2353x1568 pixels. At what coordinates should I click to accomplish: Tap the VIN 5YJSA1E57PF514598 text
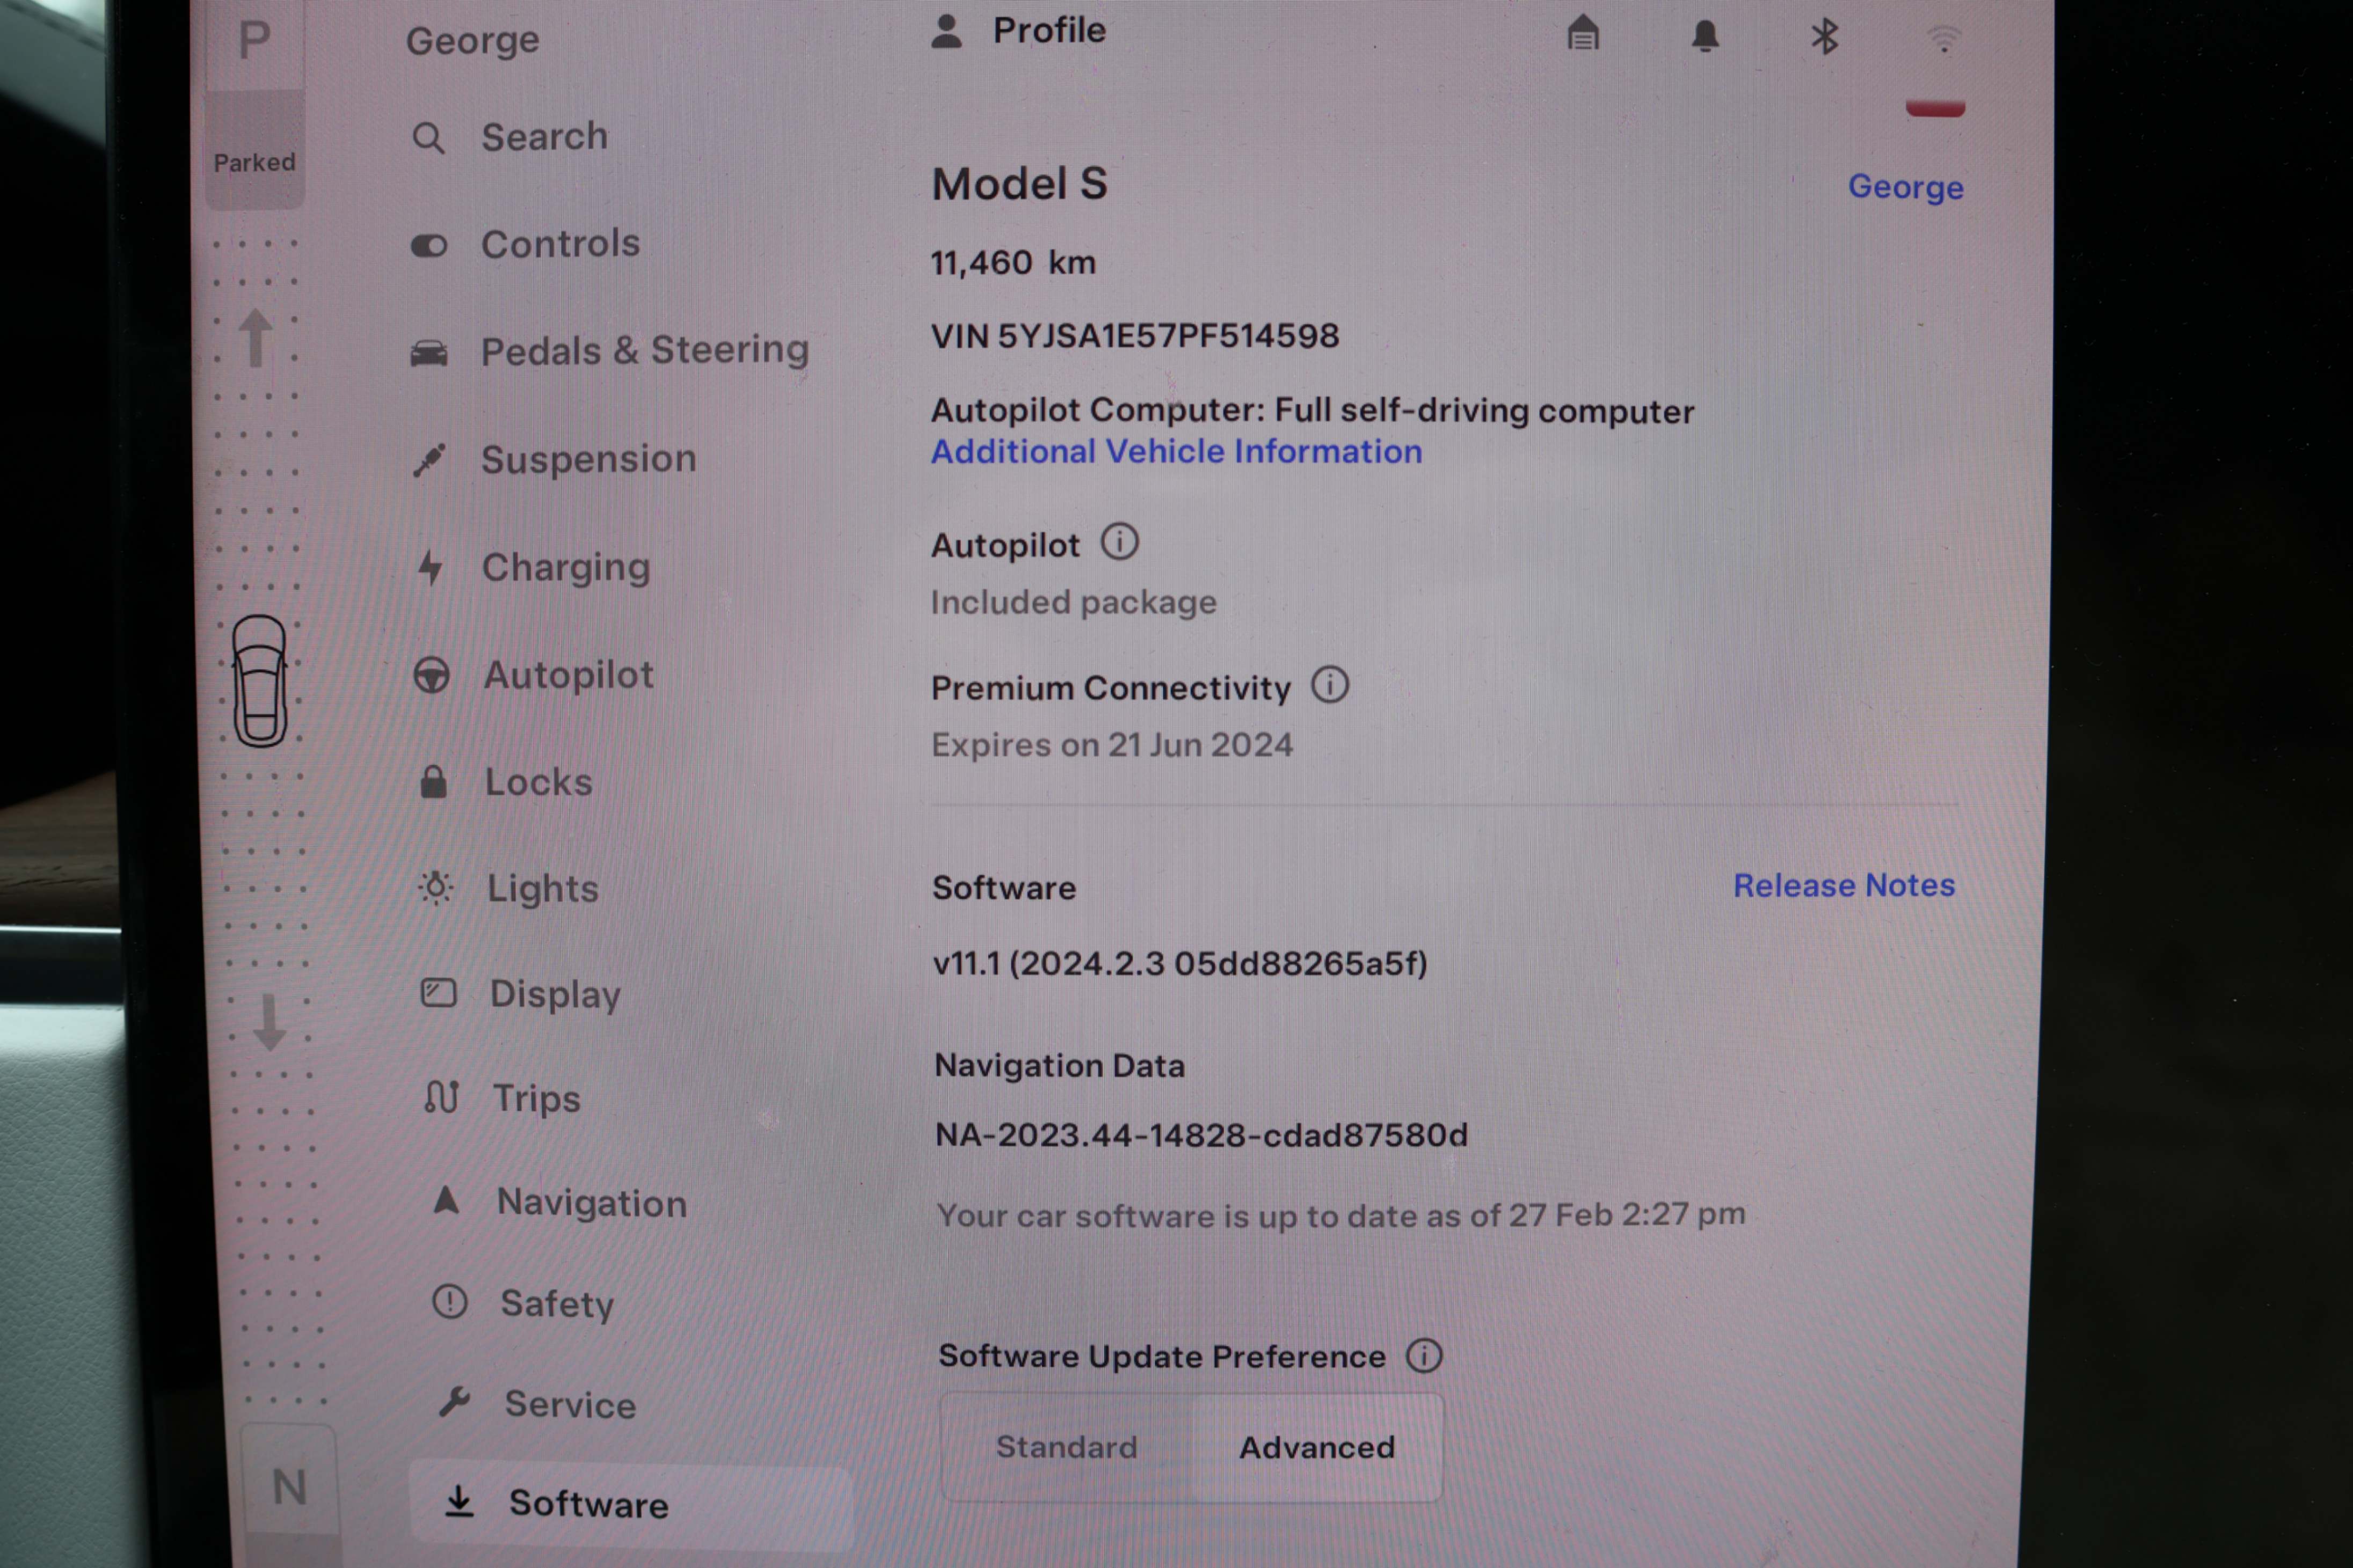pos(1135,336)
